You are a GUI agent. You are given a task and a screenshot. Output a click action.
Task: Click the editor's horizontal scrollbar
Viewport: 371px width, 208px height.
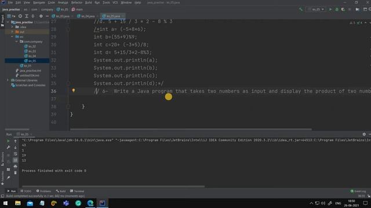[191, 129]
